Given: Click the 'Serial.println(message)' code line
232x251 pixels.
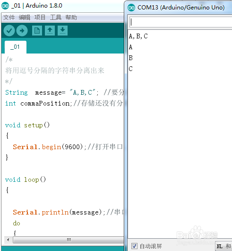Looking at the screenshot, I should tap(68, 212).
